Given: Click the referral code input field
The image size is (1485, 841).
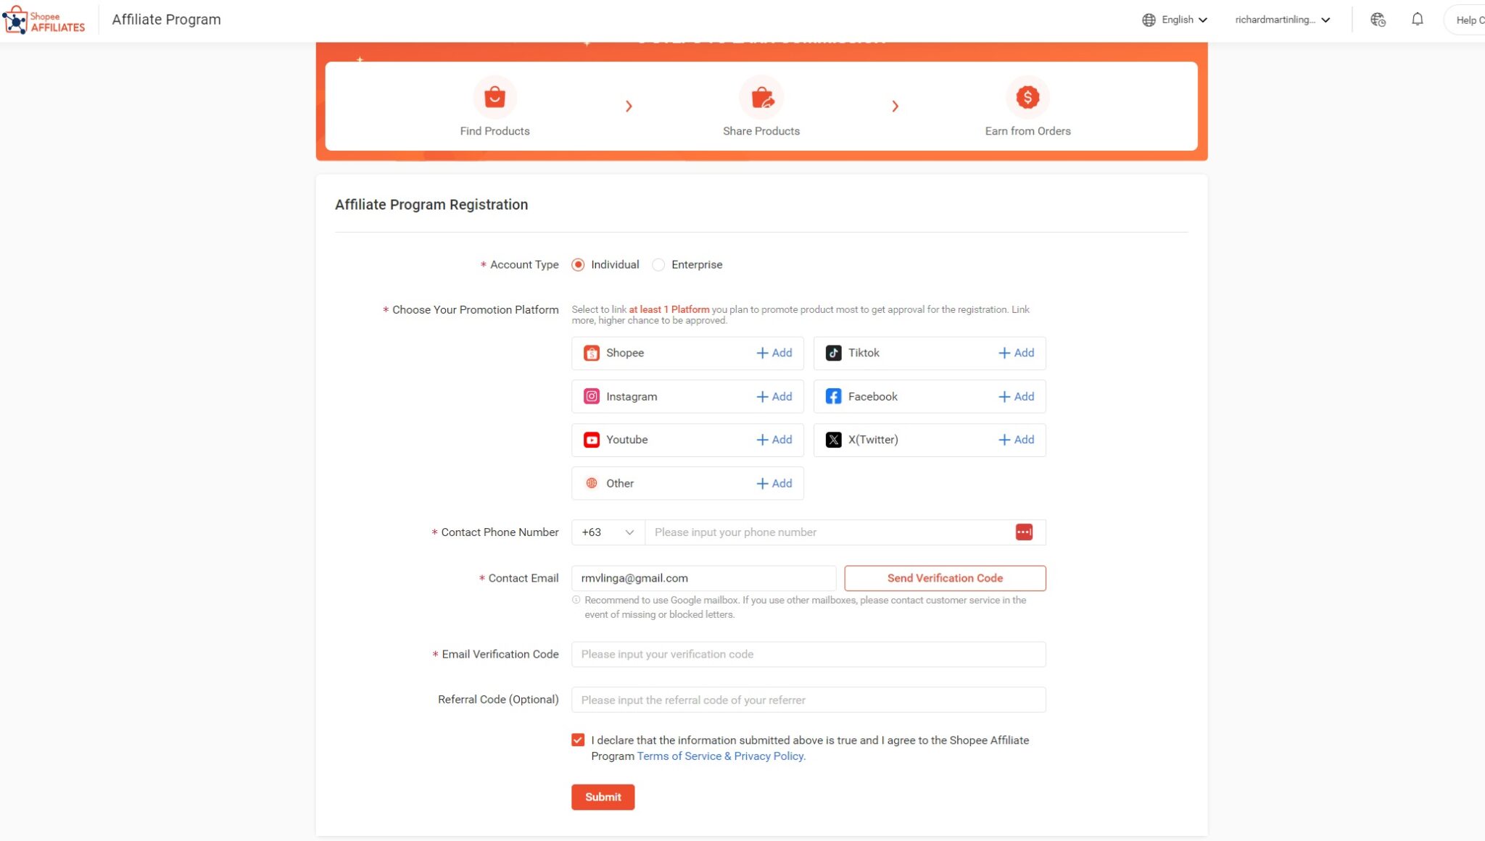Looking at the screenshot, I should 808,700.
